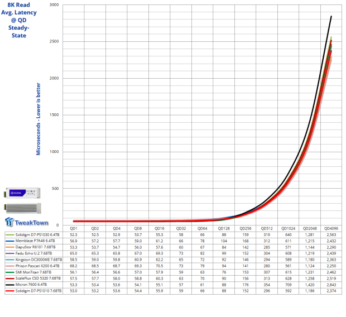Viewport: 346px width, 317px height.
Task: Click the Memblaze P7A46 legend color marker
Action: point(8,242)
